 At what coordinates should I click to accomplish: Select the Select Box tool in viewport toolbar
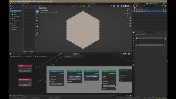(x=37, y=11)
